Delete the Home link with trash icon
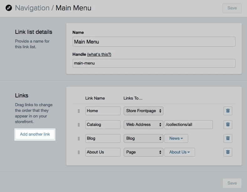The width and height of the screenshot is (247, 192). pyautogui.click(x=228, y=111)
